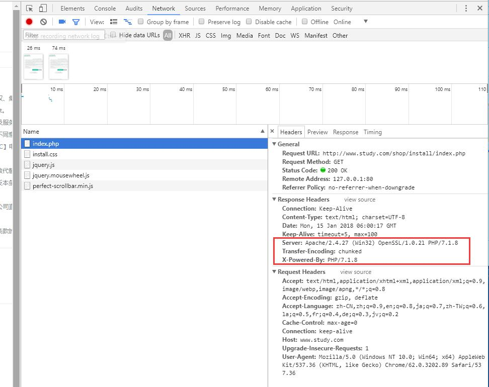
Task: Open the 74 ms screenshot thumbnail
Action: click(58, 66)
